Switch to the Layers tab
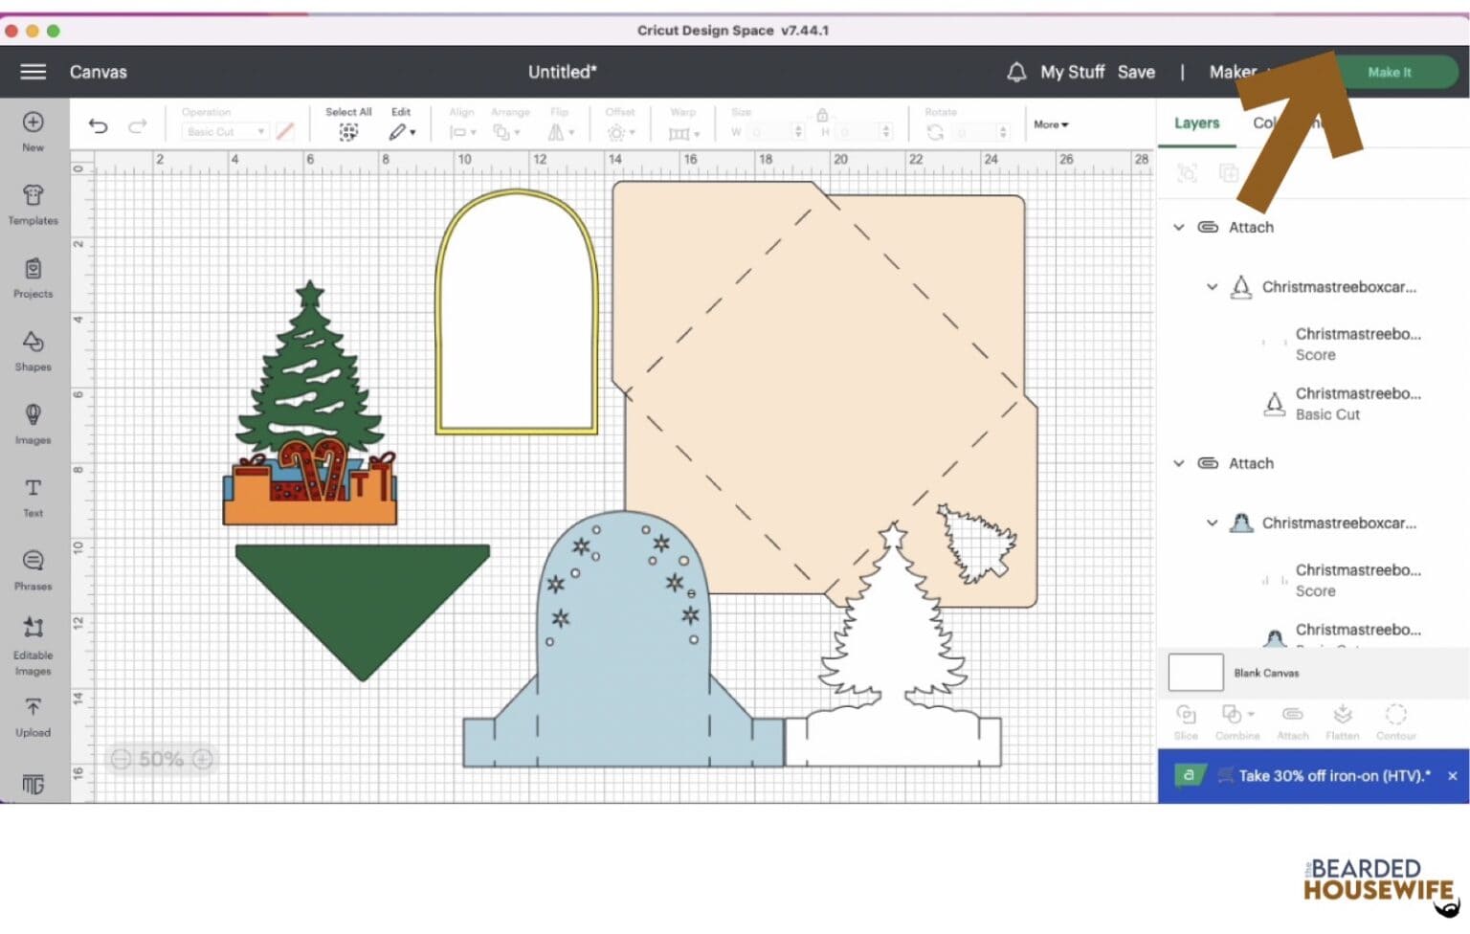The width and height of the screenshot is (1470, 934). click(1195, 123)
